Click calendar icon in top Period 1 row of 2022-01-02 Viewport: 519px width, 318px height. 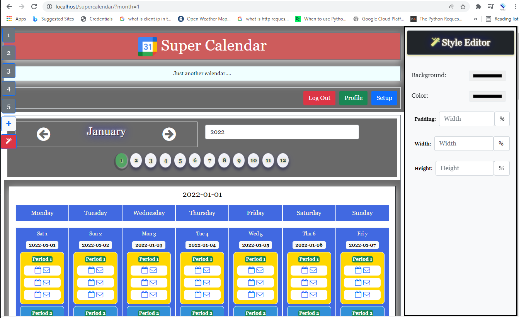click(x=91, y=270)
